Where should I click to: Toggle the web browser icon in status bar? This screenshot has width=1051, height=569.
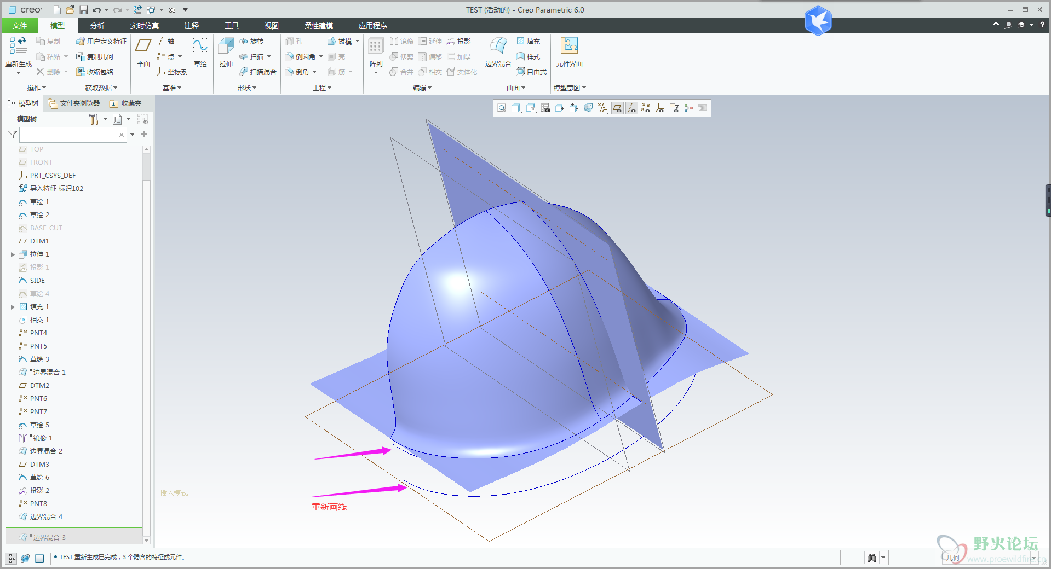tap(25, 558)
